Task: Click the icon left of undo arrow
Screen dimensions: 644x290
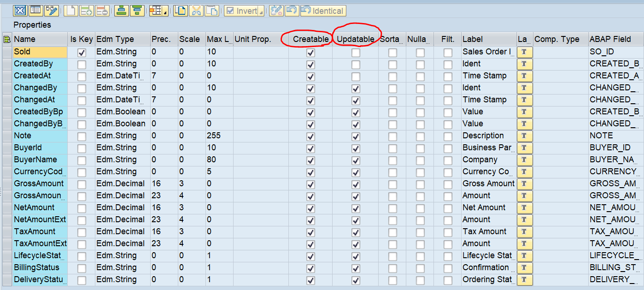Action: (x=276, y=11)
